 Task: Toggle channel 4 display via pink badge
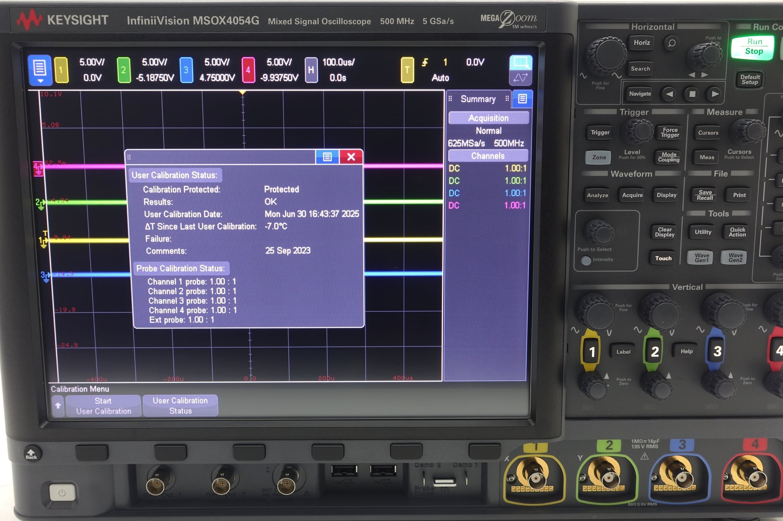coord(249,69)
